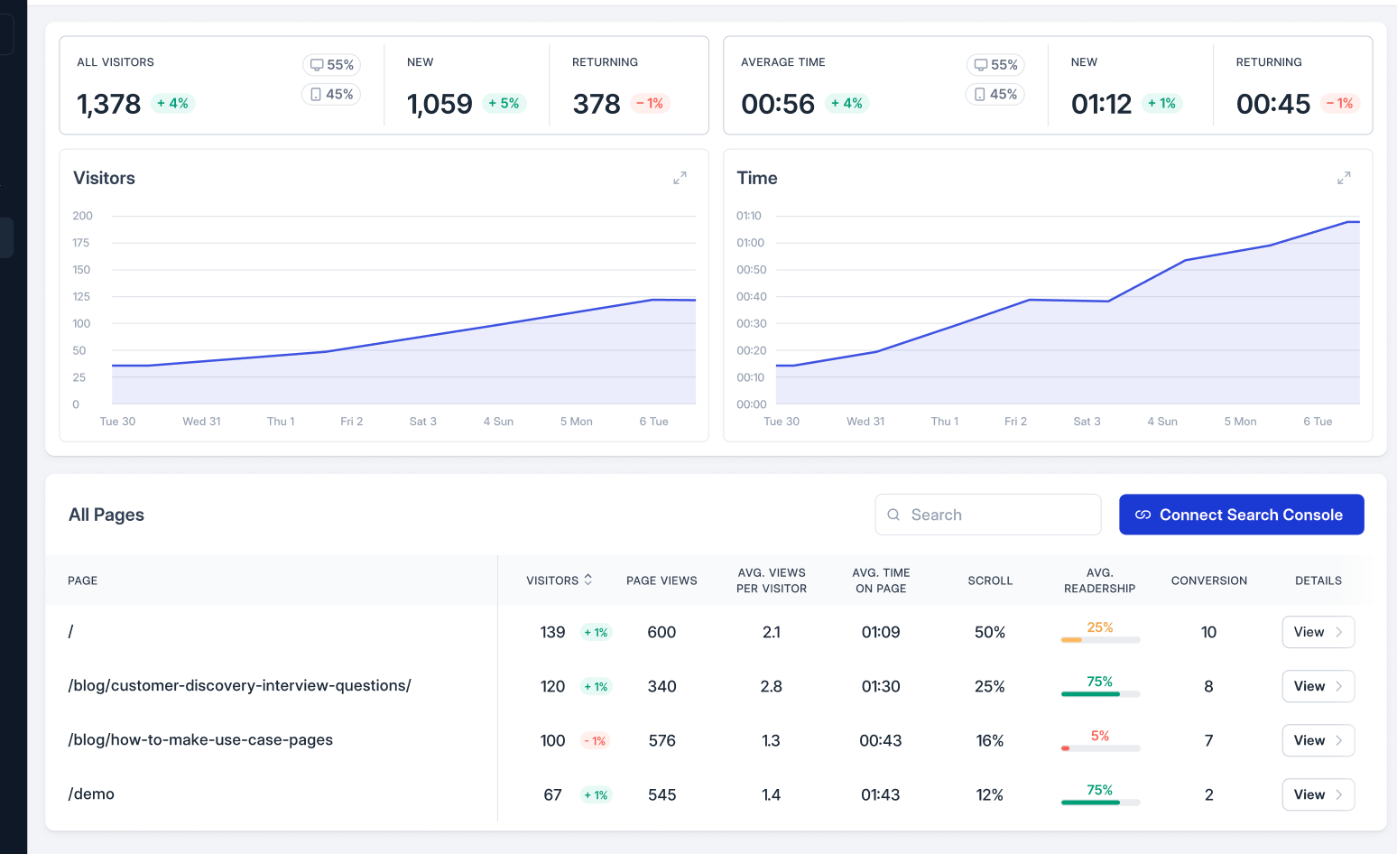Click the mobile 45% badge in All Visitors
This screenshot has width=1397, height=854.
pos(331,94)
